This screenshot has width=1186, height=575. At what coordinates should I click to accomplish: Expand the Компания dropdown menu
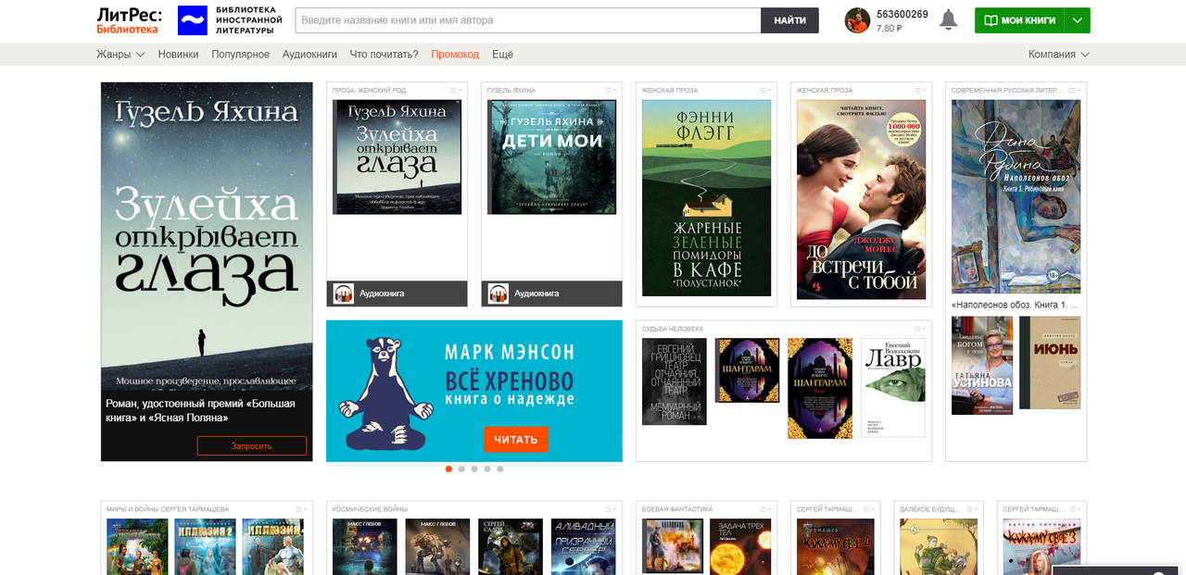coord(1059,55)
